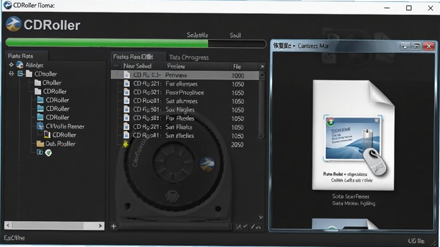Click the pencil-stroke icon at list bottom right

(x=256, y=227)
